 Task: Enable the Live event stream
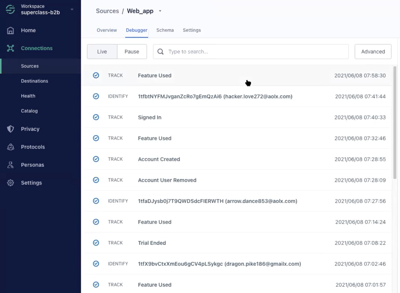(x=102, y=51)
